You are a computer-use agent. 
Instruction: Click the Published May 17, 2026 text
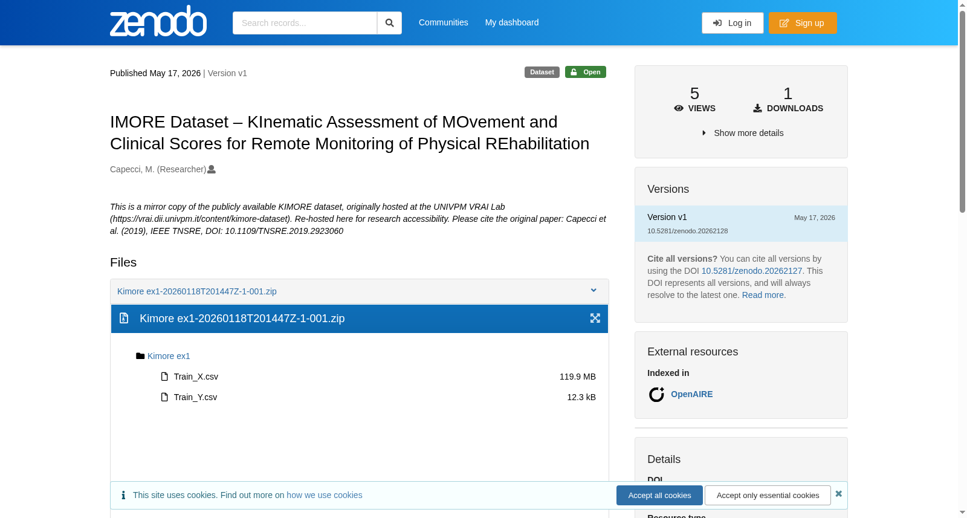click(x=155, y=73)
